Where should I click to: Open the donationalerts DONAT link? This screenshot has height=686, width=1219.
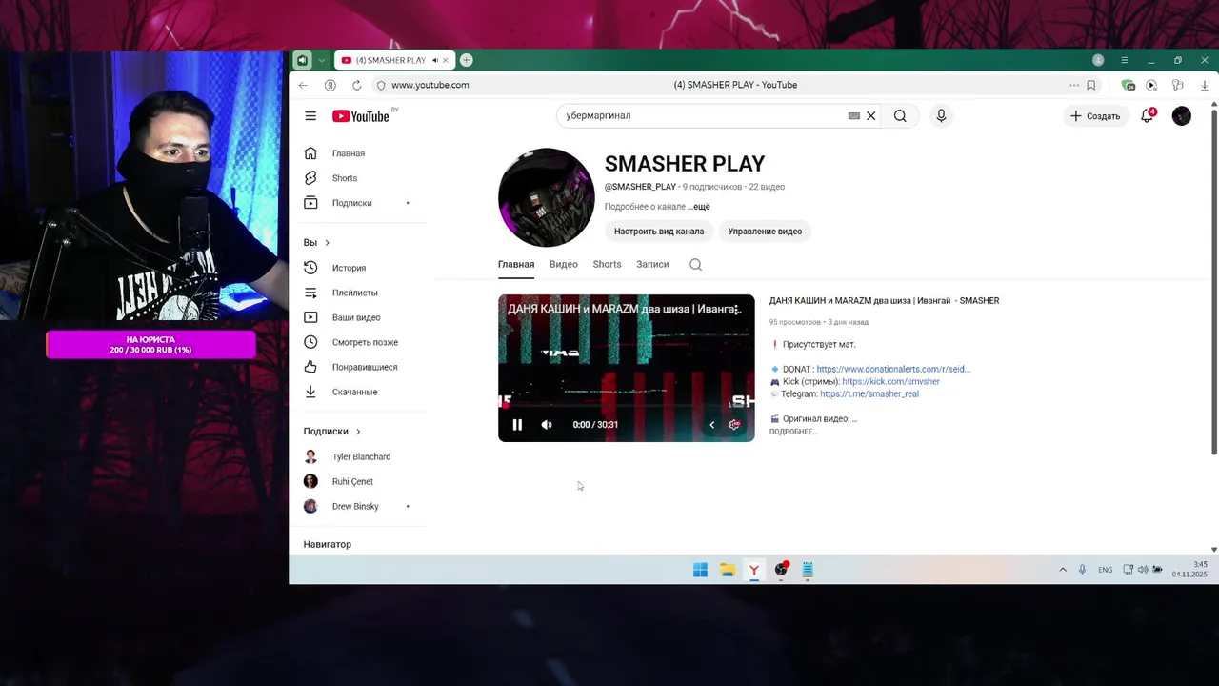(893, 369)
